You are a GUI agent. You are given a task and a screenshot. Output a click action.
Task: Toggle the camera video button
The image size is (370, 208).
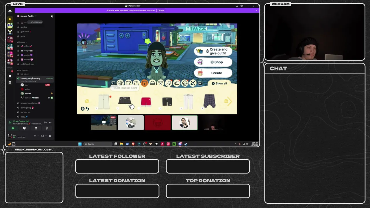[13, 128]
